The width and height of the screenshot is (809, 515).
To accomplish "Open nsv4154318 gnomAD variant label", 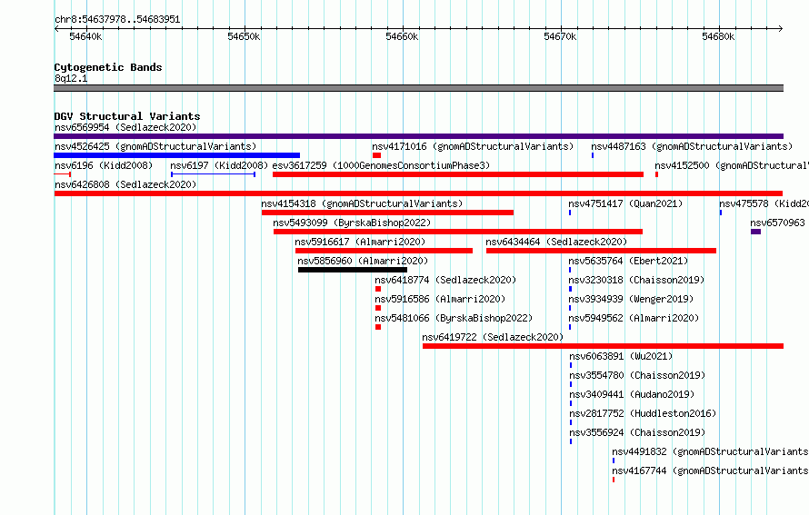I will [362, 203].
